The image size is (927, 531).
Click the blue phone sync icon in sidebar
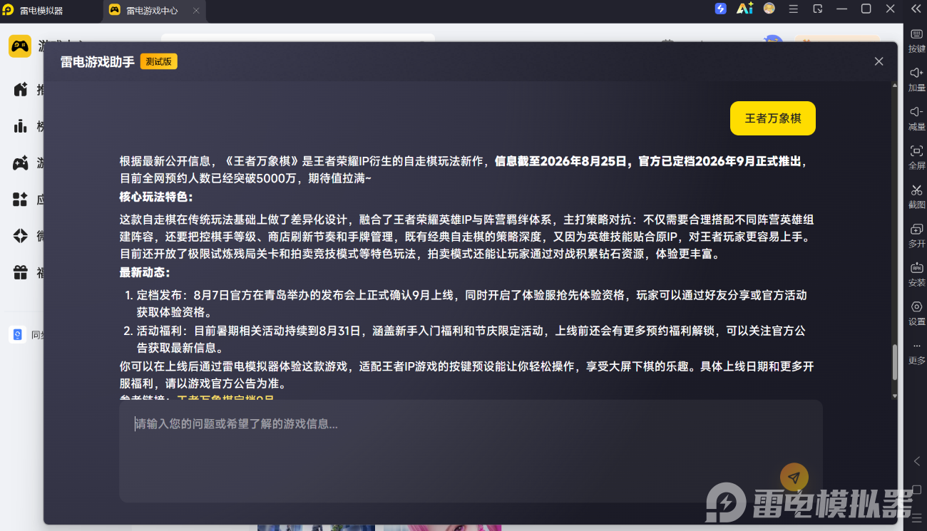18,334
